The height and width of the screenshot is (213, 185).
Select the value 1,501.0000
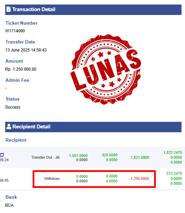[x=78, y=156]
